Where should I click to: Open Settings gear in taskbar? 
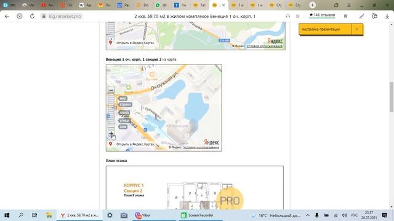coord(110,215)
